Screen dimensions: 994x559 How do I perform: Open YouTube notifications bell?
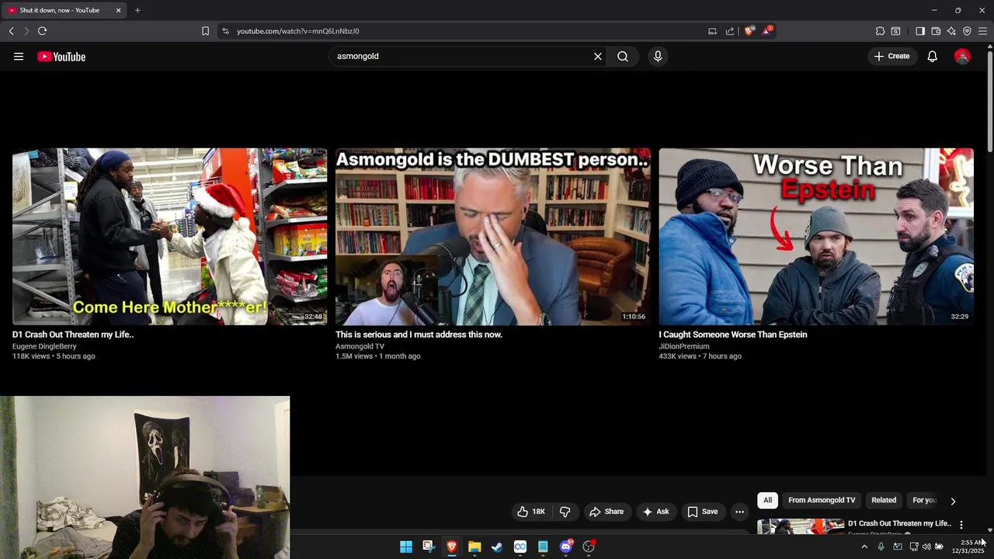pos(933,57)
